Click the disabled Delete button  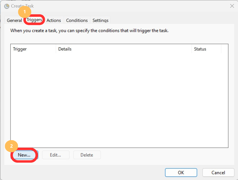pos(87,155)
